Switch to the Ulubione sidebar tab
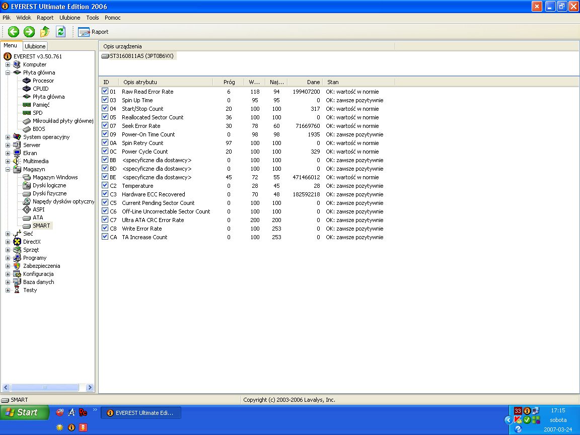580x435 pixels. (35, 46)
